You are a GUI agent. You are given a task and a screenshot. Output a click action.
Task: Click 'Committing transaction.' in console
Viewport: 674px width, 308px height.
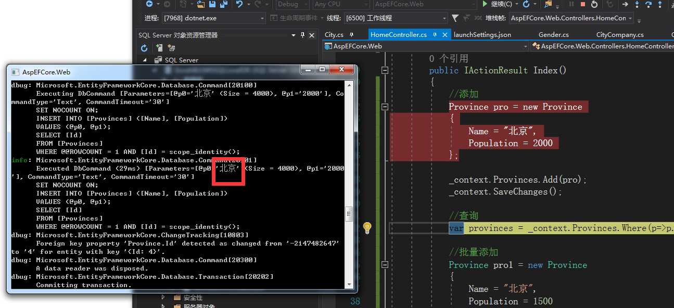84,285
